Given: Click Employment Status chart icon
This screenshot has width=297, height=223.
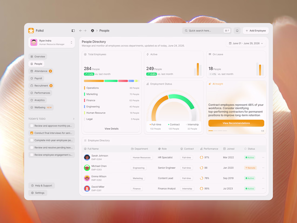Looking at the screenshot, I should click(148, 84).
